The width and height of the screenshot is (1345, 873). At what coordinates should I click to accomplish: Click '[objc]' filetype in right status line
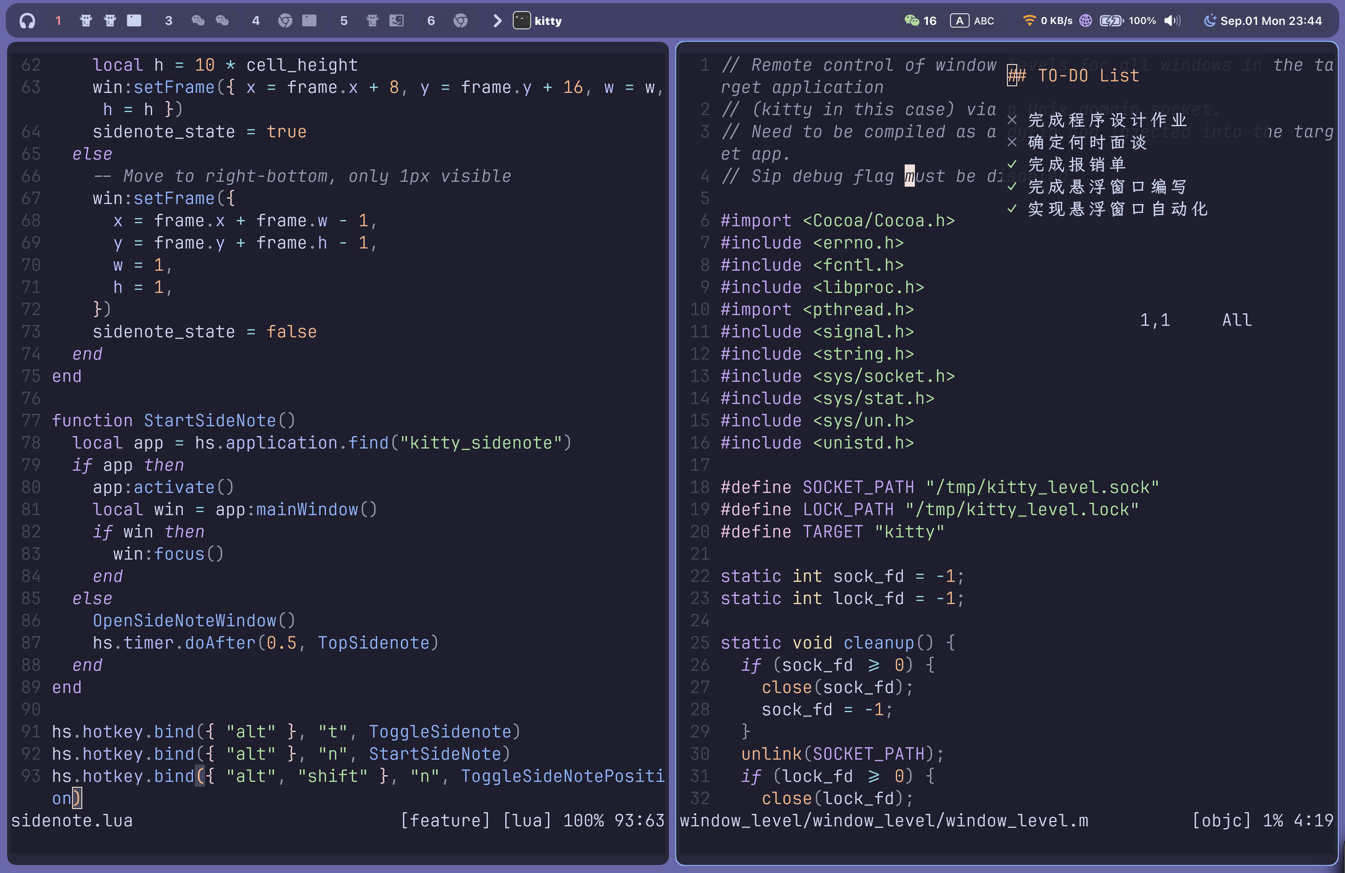1222,821
